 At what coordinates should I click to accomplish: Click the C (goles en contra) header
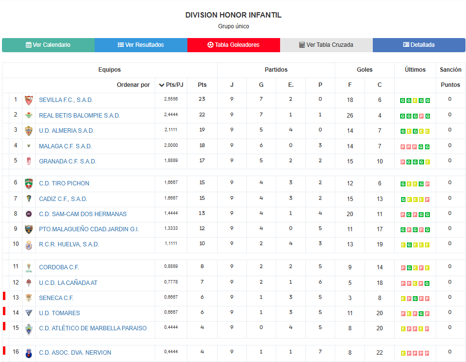tap(380, 85)
